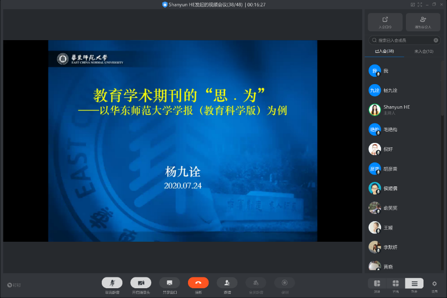The height and width of the screenshot is (298, 447).
Task: Select participant 侯媛倩 in the list
Action: (403, 188)
